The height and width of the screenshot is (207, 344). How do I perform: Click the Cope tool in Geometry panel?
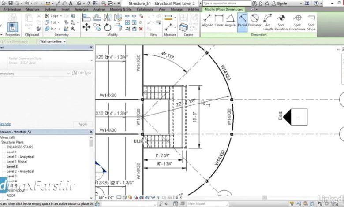(52, 16)
